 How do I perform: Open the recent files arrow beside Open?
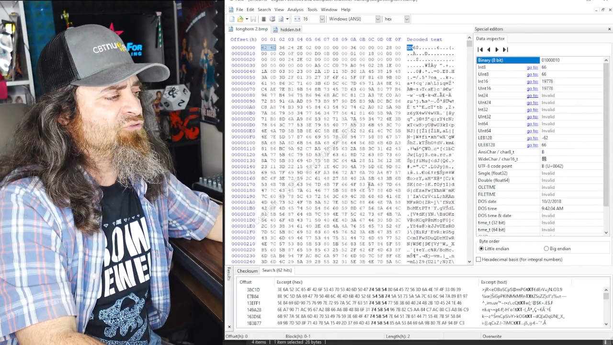pos(247,19)
